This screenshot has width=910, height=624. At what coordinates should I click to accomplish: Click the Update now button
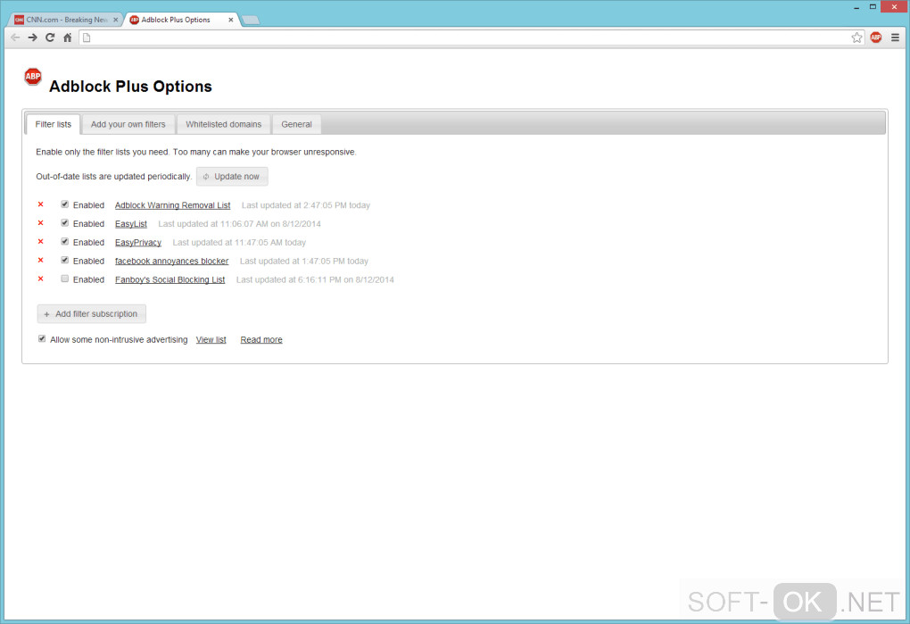point(232,177)
